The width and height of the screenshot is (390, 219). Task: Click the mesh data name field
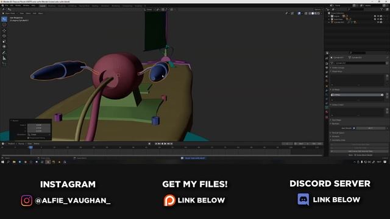coord(360,63)
